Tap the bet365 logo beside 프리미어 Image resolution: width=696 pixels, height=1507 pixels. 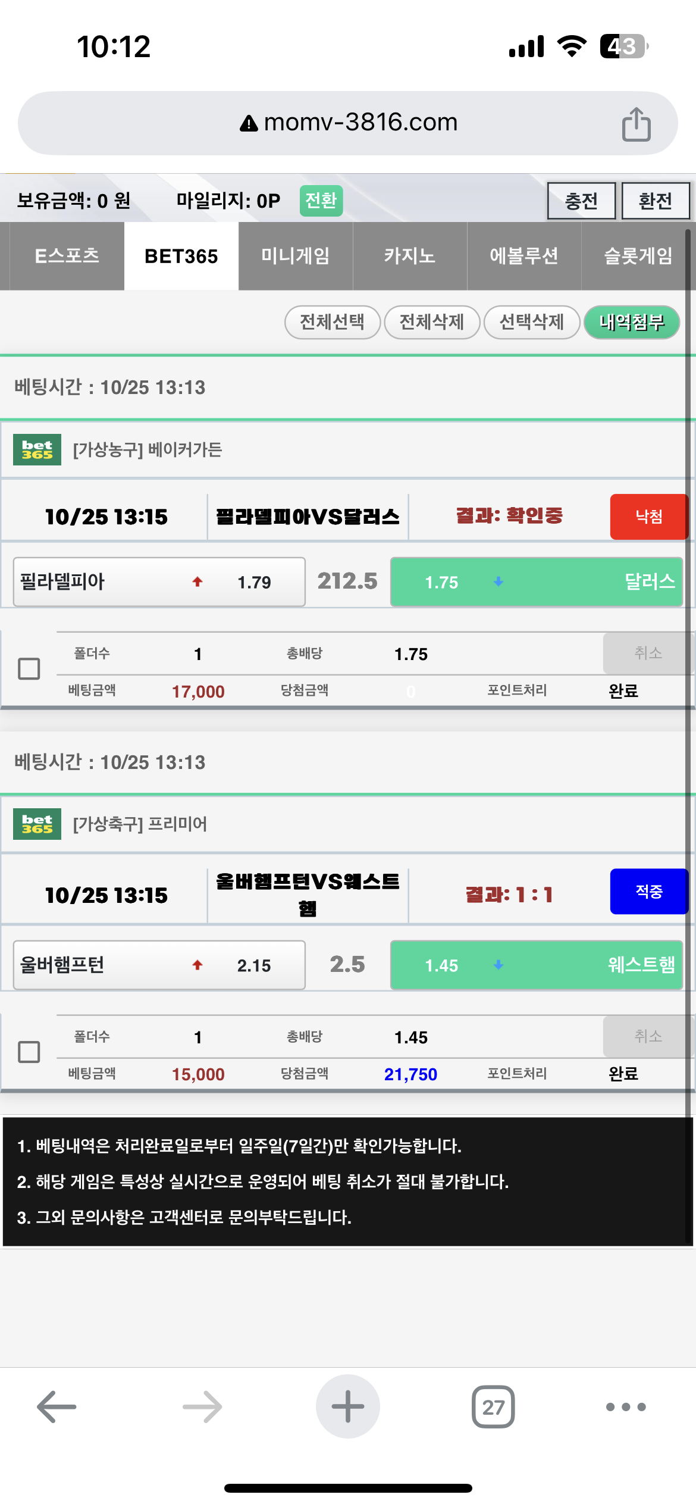[x=37, y=824]
